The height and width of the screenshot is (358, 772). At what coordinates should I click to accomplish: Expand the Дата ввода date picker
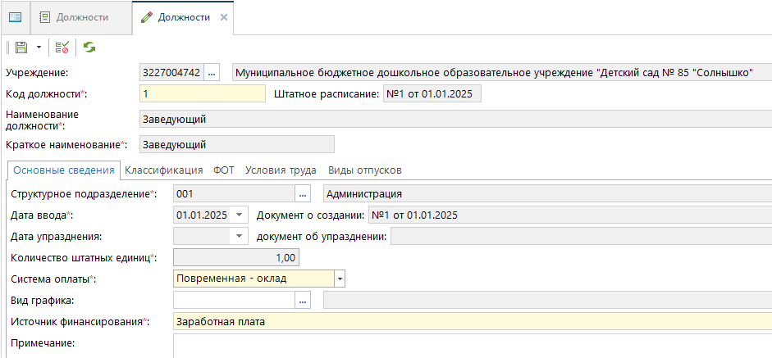pyautogui.click(x=239, y=215)
